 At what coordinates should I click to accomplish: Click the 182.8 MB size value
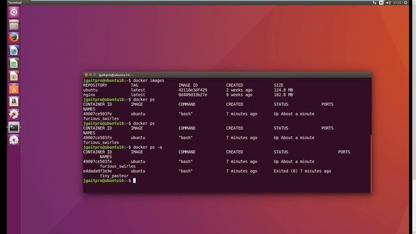pos(283,95)
